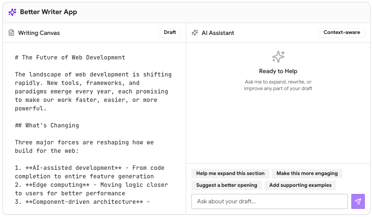Image resolution: width=372 pixels, height=217 pixels.
Task: Click the AI Assistant panel title
Action: [x=218, y=33]
